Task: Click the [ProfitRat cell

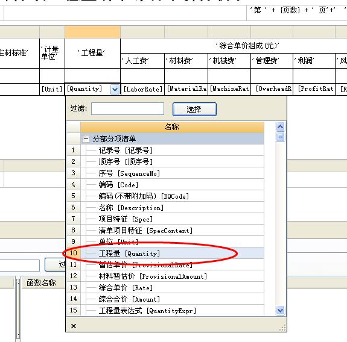Action: pos(314,90)
